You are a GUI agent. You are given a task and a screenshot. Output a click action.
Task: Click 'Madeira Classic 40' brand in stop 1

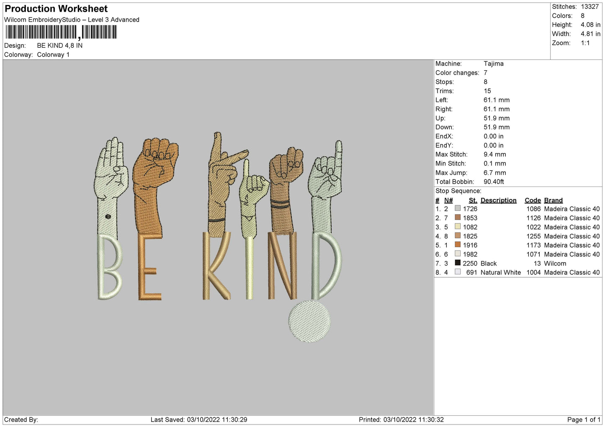[572, 209]
